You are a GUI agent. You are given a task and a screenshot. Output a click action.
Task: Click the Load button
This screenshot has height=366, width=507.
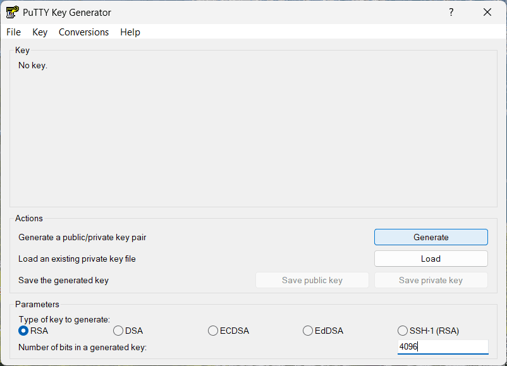431,259
